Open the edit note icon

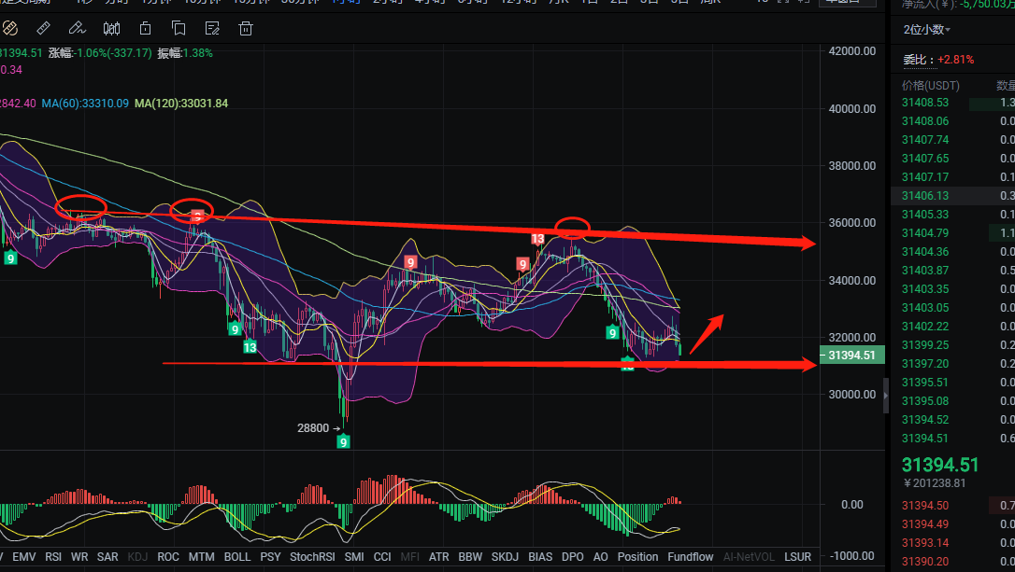[212, 28]
